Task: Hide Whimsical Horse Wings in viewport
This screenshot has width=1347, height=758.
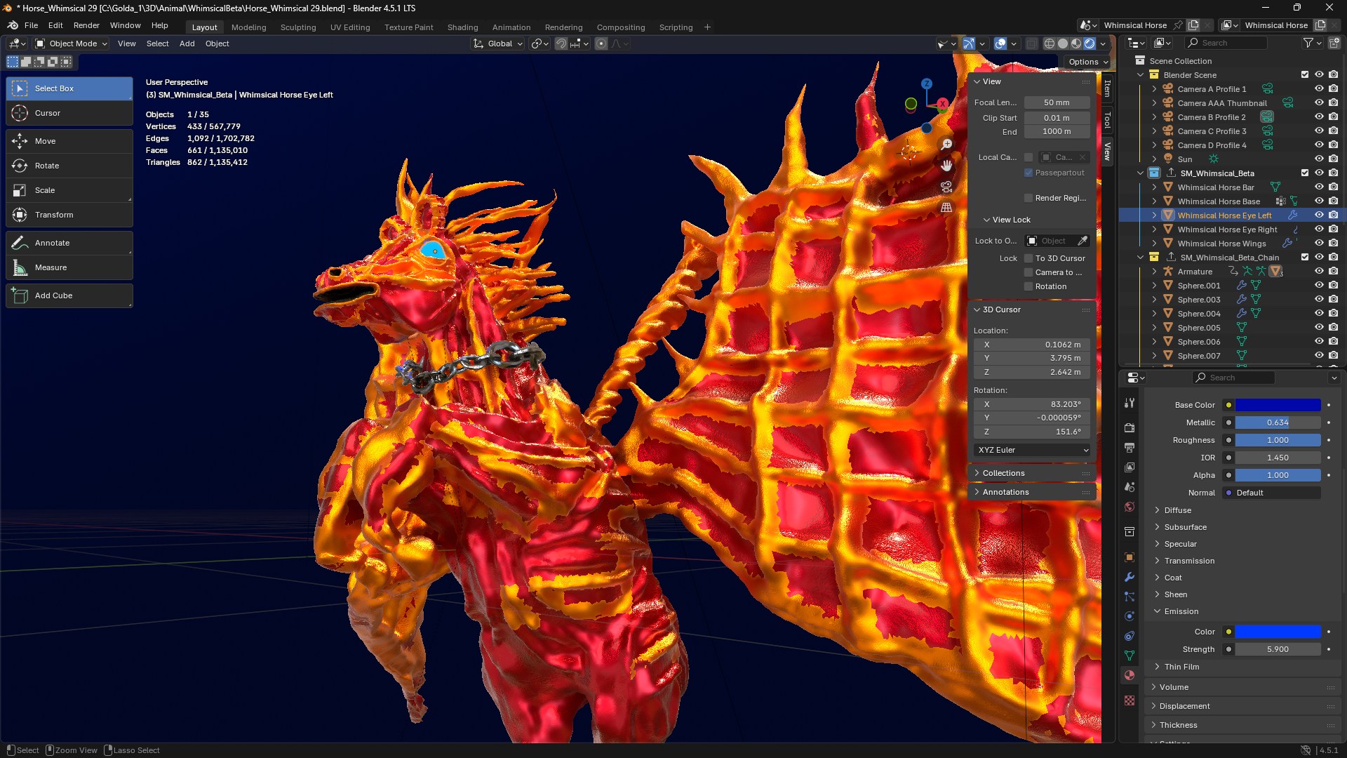Action: pos(1319,244)
